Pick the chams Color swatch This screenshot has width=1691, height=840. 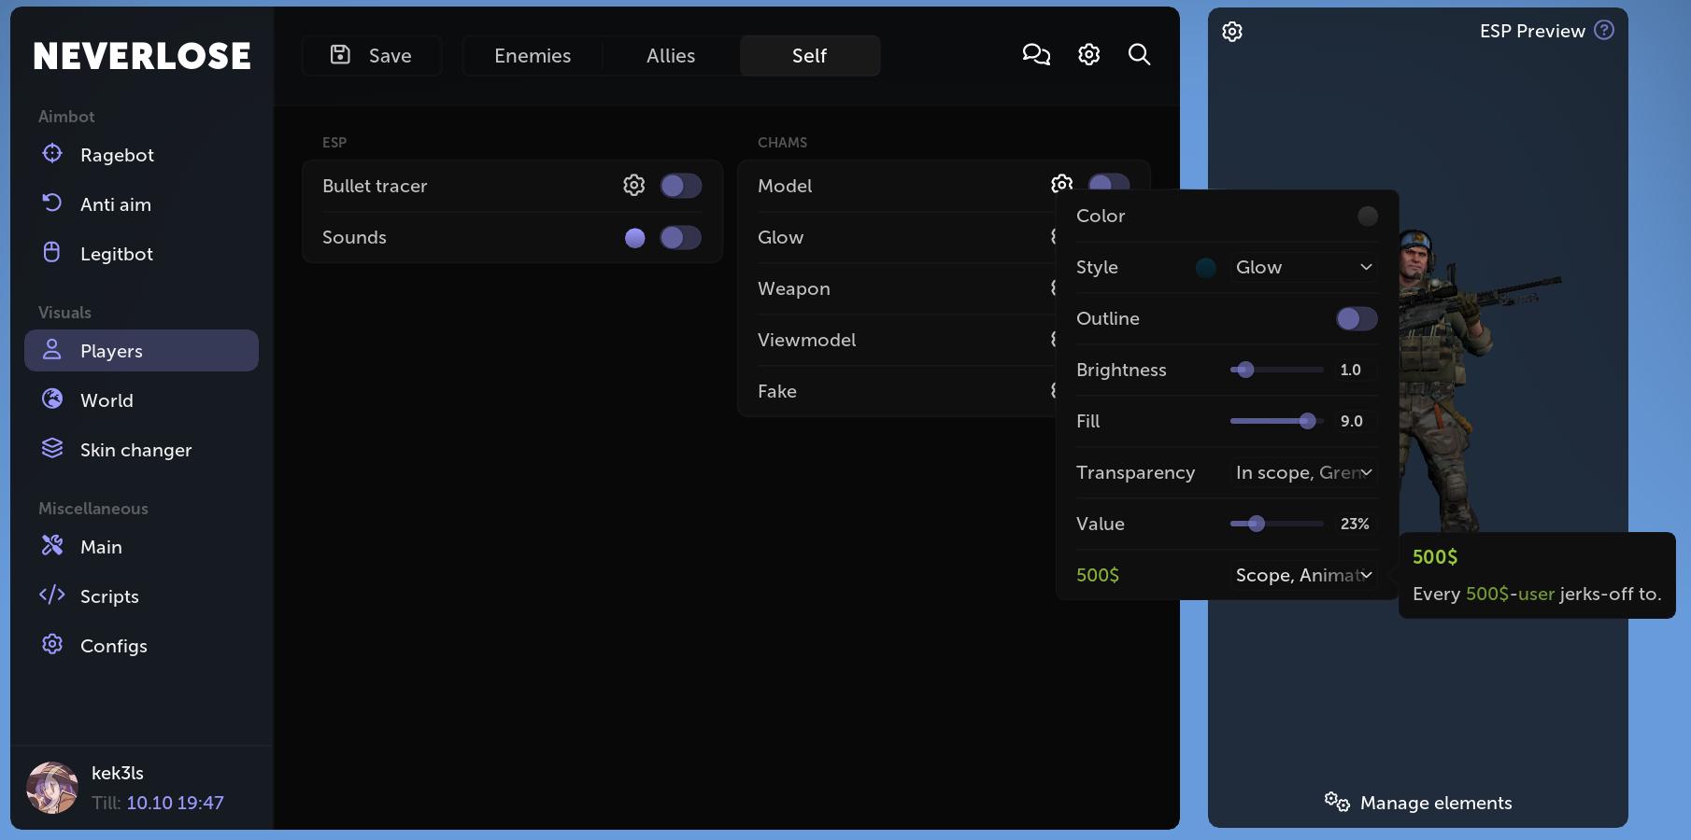tap(1368, 217)
